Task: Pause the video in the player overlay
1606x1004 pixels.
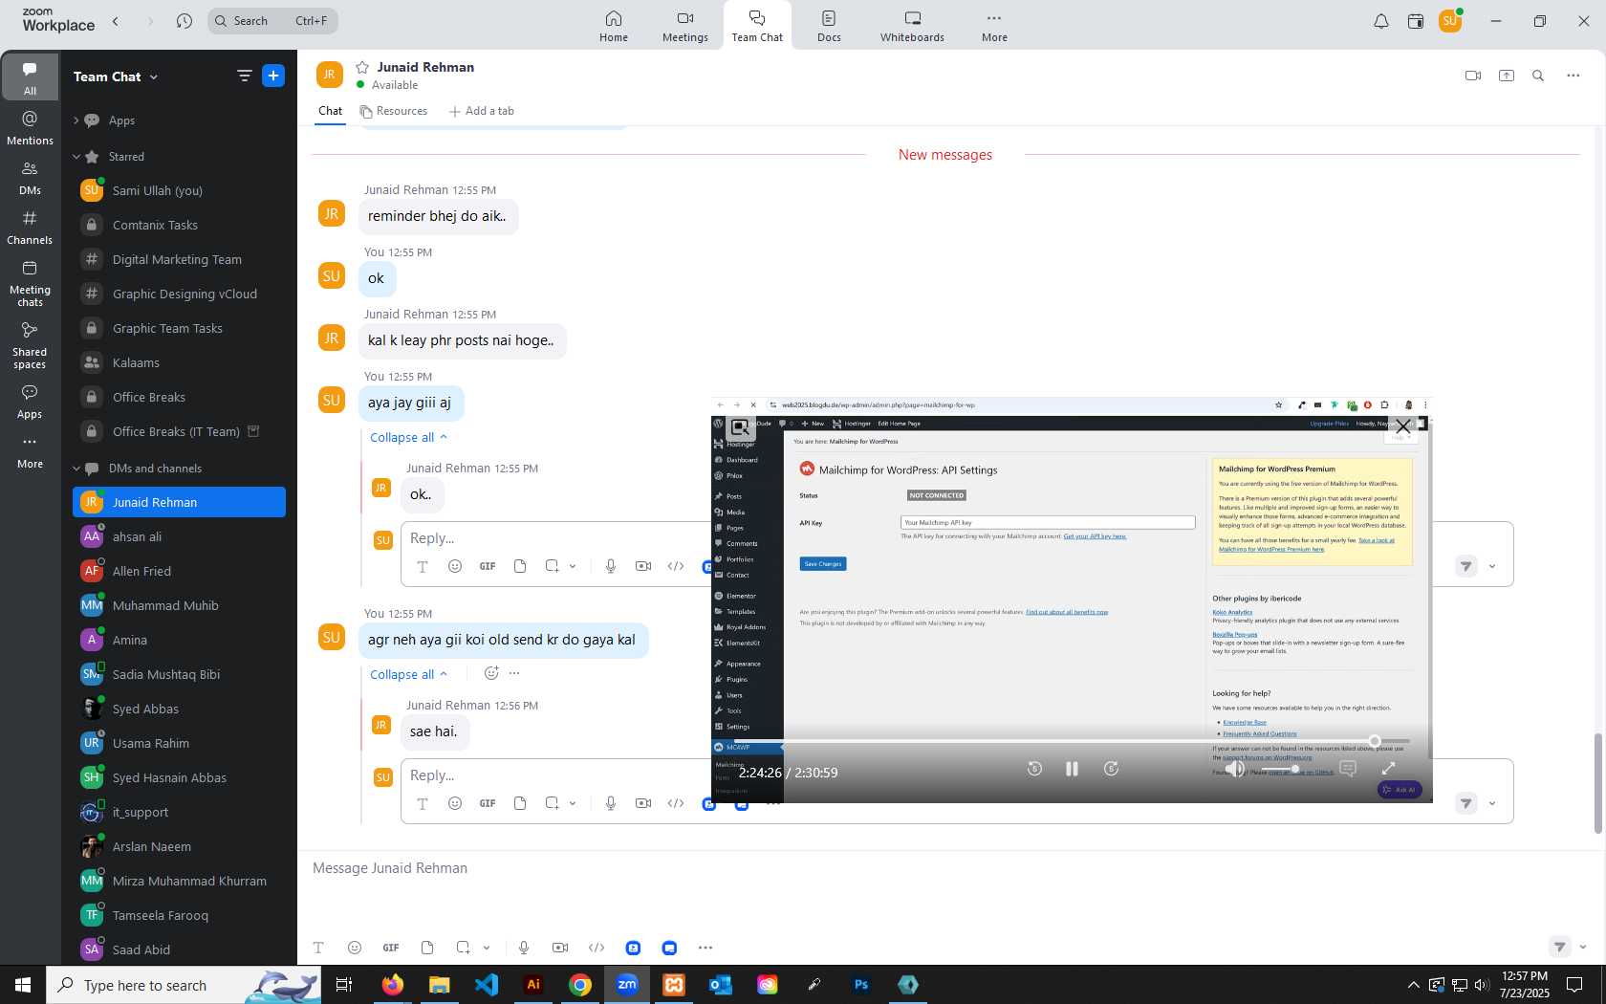Action: point(1072,769)
